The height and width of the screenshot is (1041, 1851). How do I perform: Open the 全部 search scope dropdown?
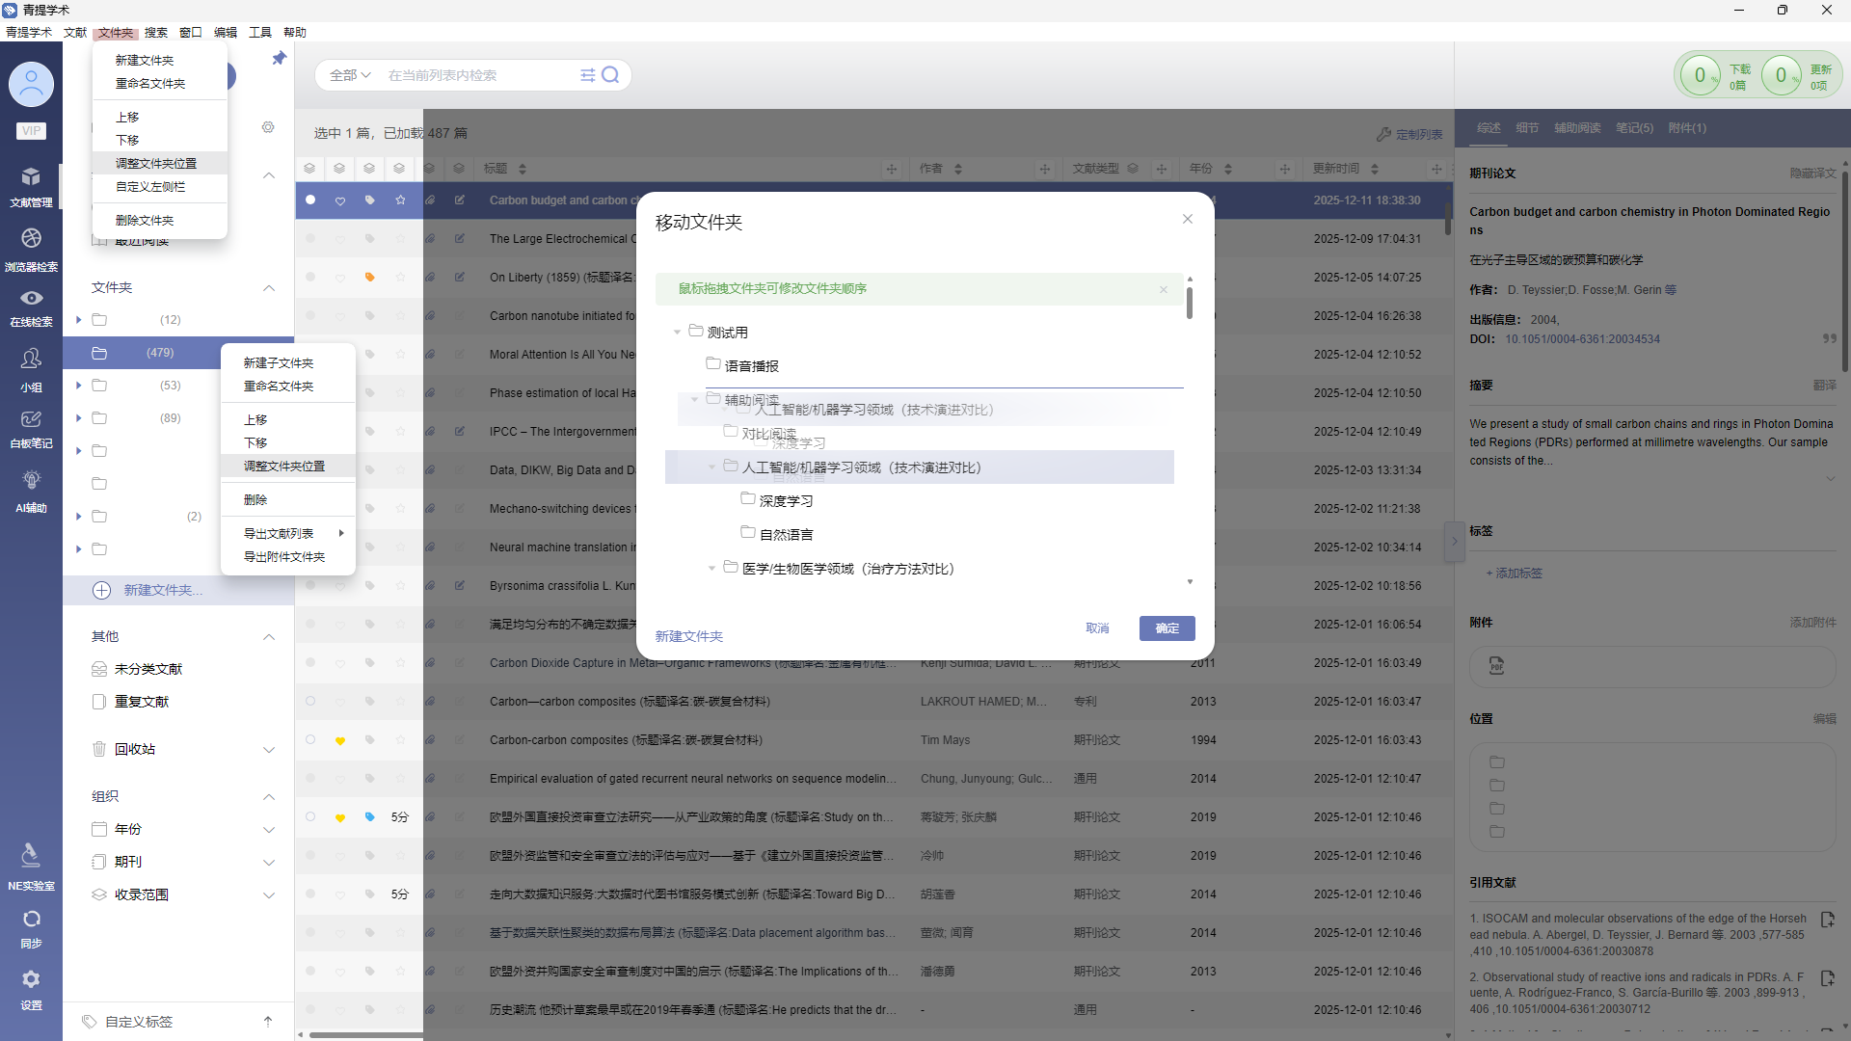(x=349, y=75)
